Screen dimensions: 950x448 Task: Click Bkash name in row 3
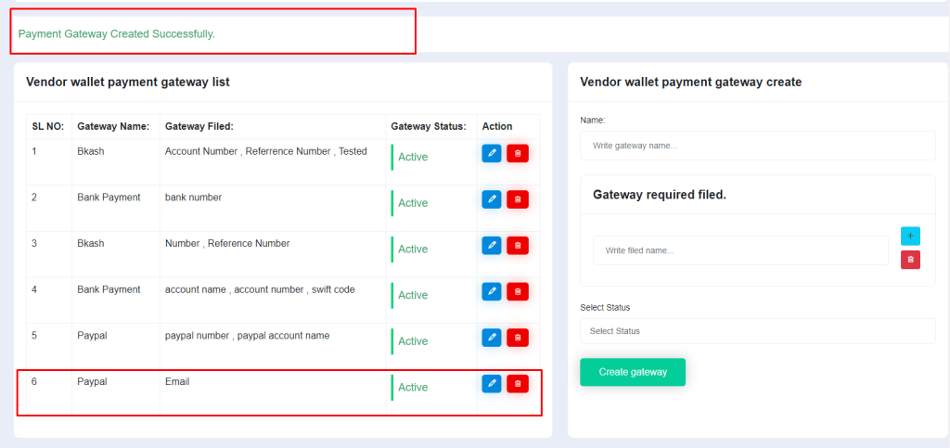(90, 243)
